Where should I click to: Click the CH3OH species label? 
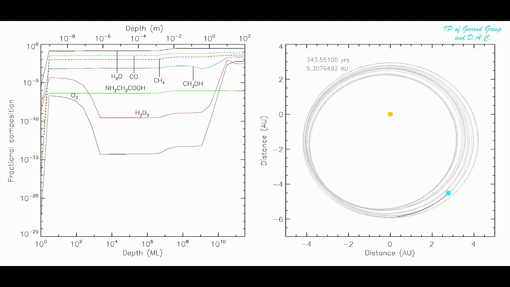193,84
